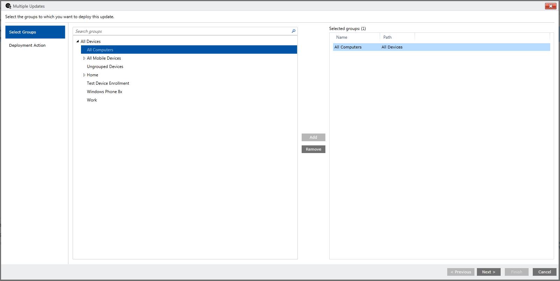Expand the Home group node

[84, 75]
